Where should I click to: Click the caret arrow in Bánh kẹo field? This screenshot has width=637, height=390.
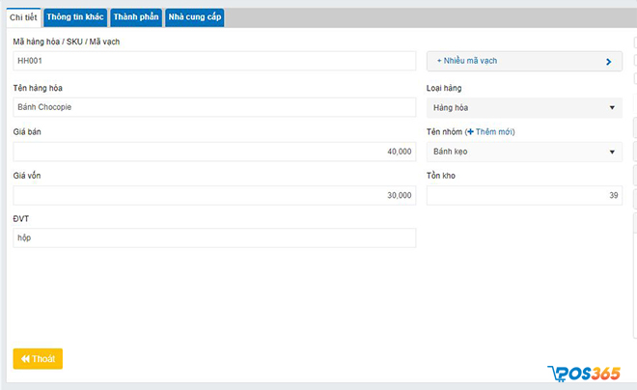[612, 152]
